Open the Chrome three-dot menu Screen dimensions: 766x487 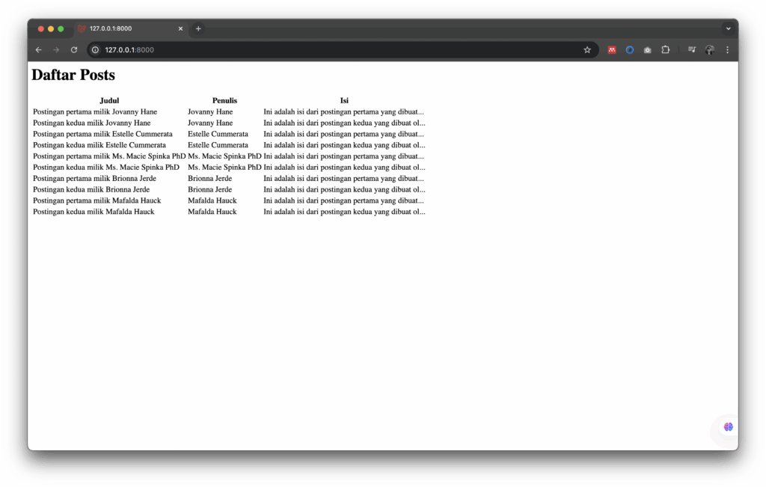(727, 49)
